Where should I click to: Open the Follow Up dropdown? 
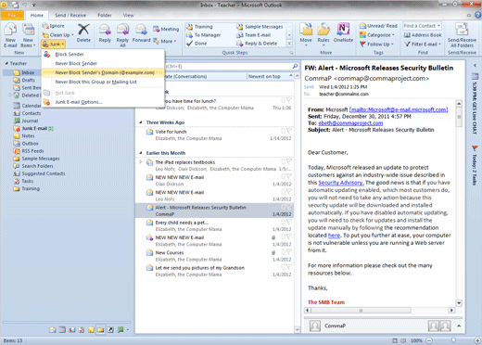tap(376, 45)
